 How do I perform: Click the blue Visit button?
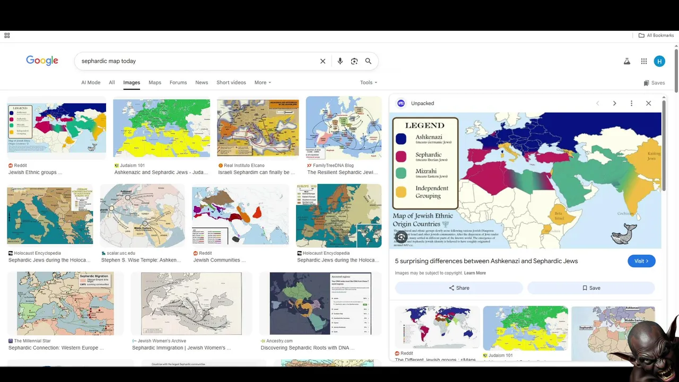641,261
